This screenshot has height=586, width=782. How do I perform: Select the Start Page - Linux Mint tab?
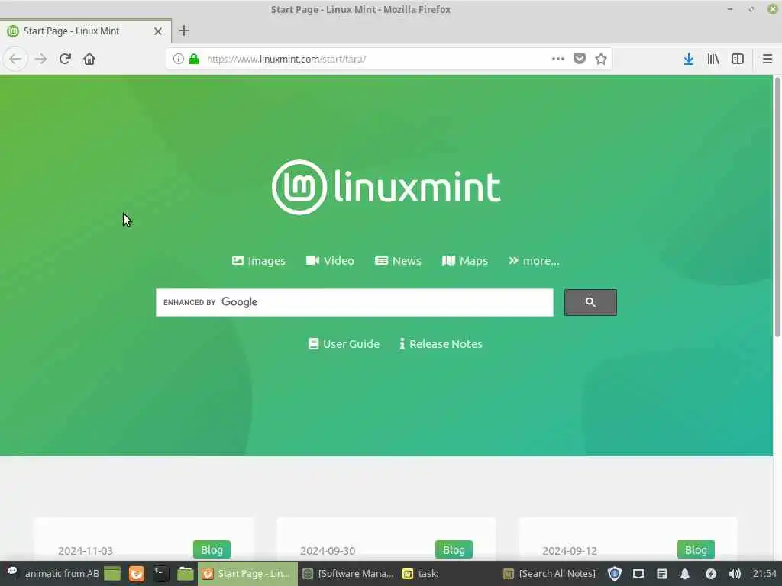(86, 31)
